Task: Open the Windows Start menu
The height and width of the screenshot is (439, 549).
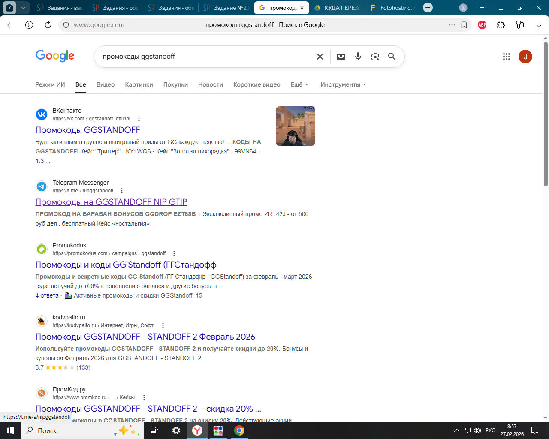Action: (10, 430)
